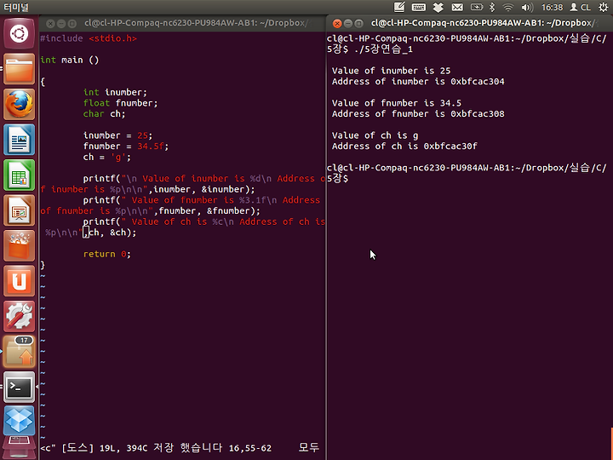Minimize the right terminal window

click(x=348, y=24)
